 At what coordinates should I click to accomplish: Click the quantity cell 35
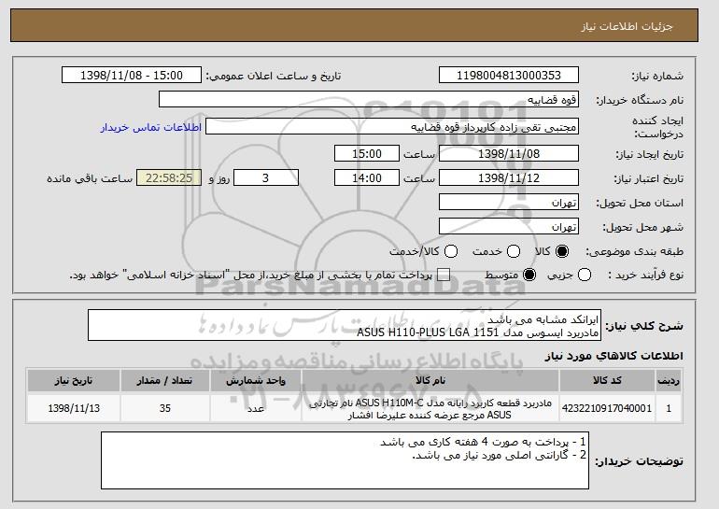click(x=165, y=408)
